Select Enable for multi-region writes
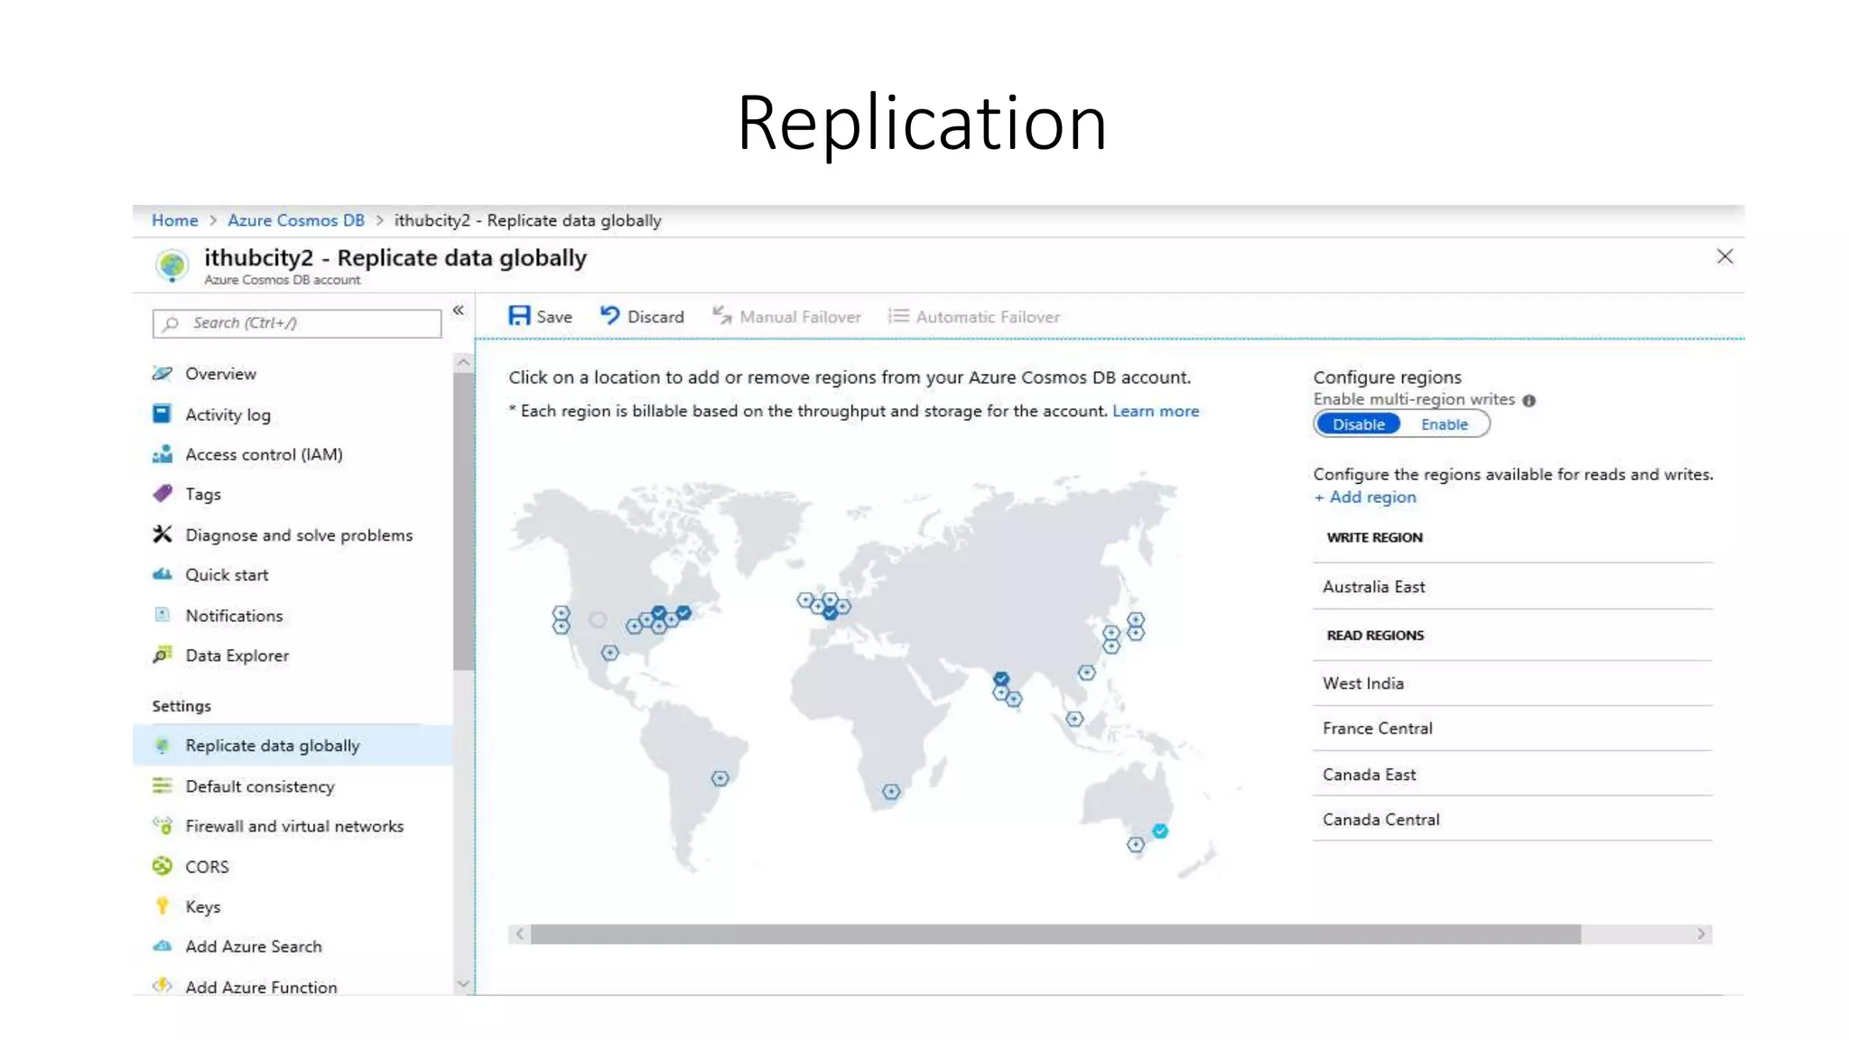 pos(1445,424)
